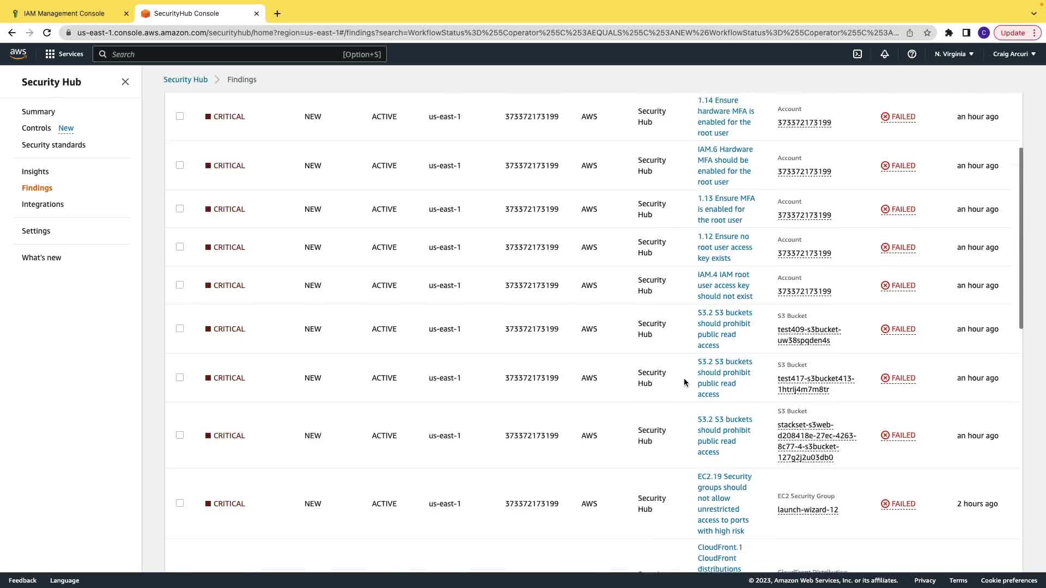Open the Services grid menu
Screen dimensions: 1046x588
(x=64, y=54)
